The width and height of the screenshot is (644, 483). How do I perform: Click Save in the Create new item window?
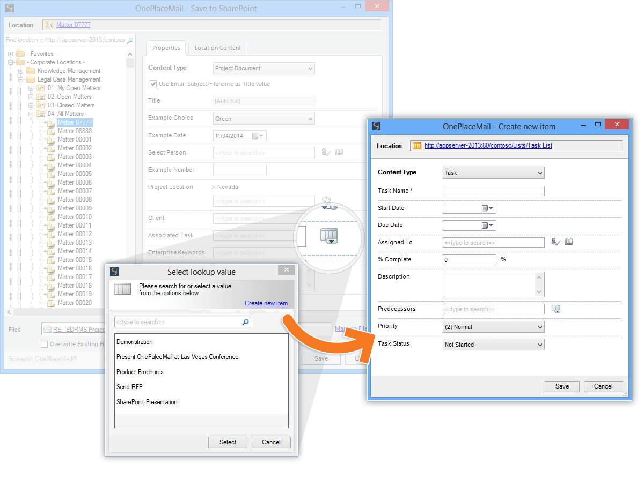[x=562, y=386]
